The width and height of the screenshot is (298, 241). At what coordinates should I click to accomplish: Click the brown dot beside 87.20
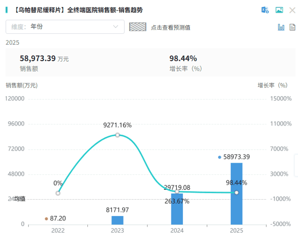point(46,218)
